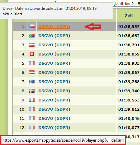140x145 pixels.
Task: Click the time 01:38,557 cell
Action: [x=129, y=27]
